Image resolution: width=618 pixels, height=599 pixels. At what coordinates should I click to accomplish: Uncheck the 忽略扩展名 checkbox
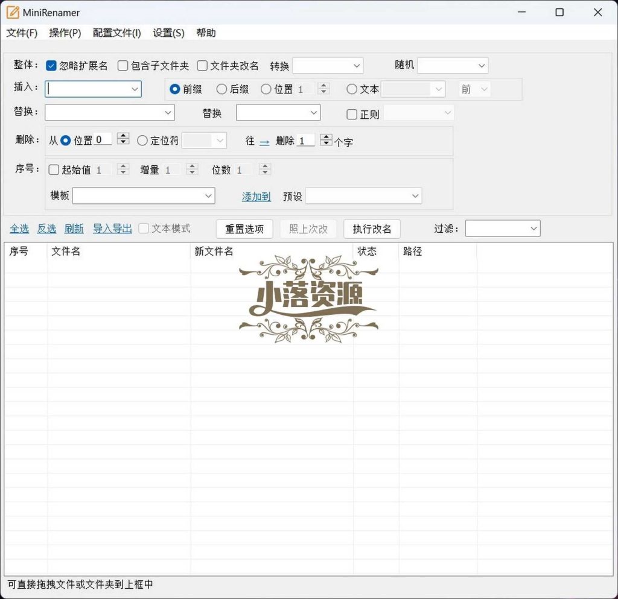click(x=51, y=66)
